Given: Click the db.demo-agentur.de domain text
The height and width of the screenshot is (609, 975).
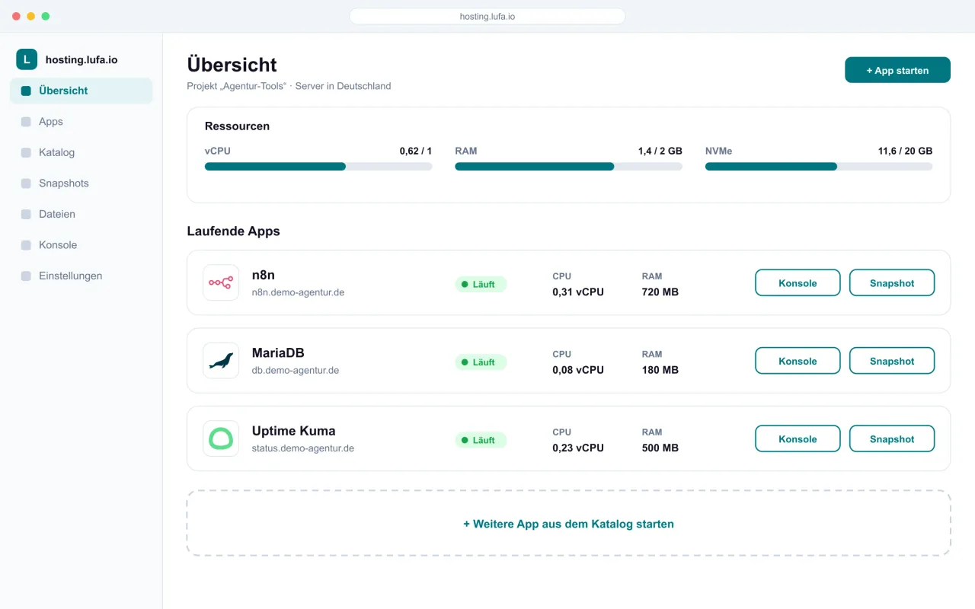Looking at the screenshot, I should pos(296,371).
